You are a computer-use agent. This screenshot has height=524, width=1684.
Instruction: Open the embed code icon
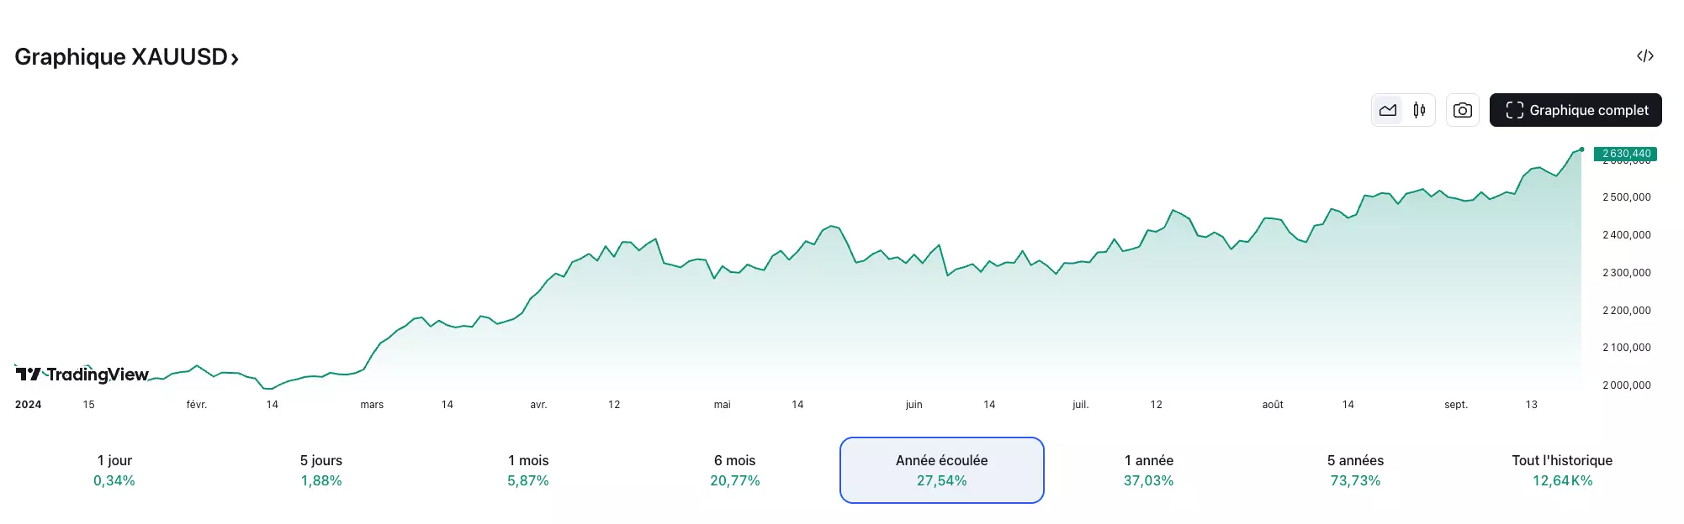[1644, 56]
